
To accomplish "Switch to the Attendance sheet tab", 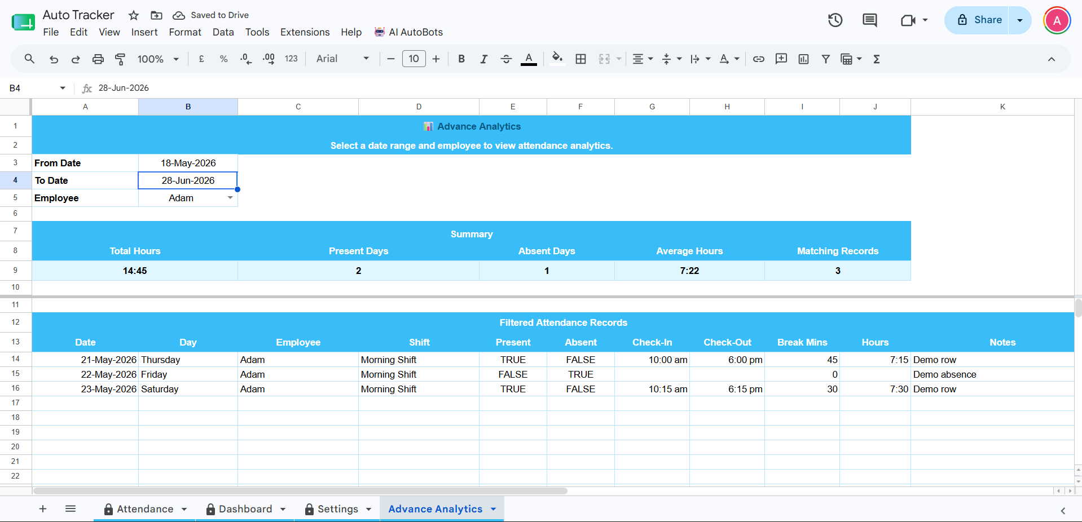I will pos(146,509).
